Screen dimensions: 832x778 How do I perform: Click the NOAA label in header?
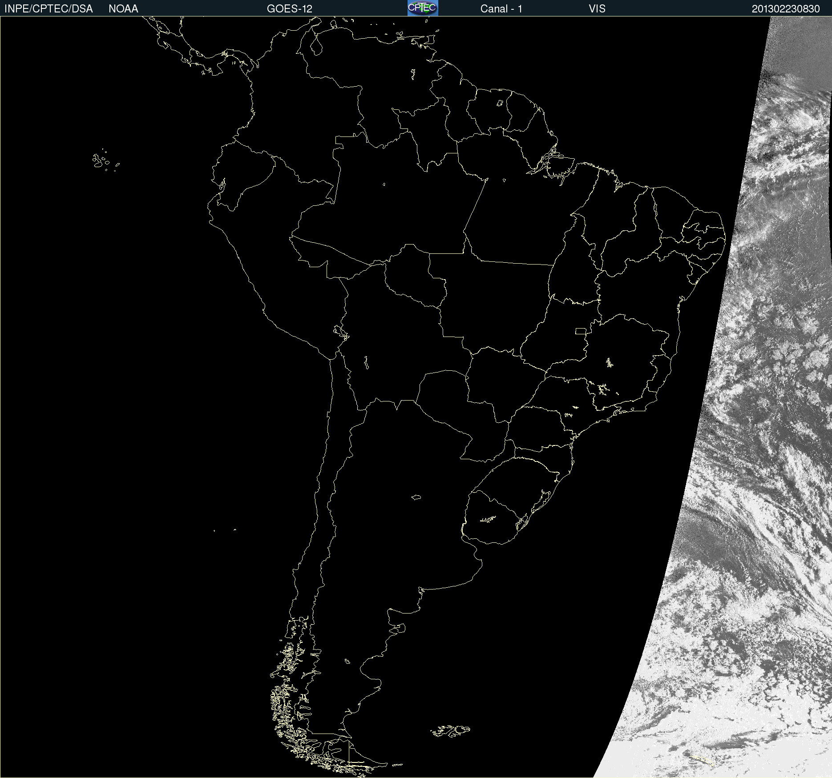click(x=123, y=9)
